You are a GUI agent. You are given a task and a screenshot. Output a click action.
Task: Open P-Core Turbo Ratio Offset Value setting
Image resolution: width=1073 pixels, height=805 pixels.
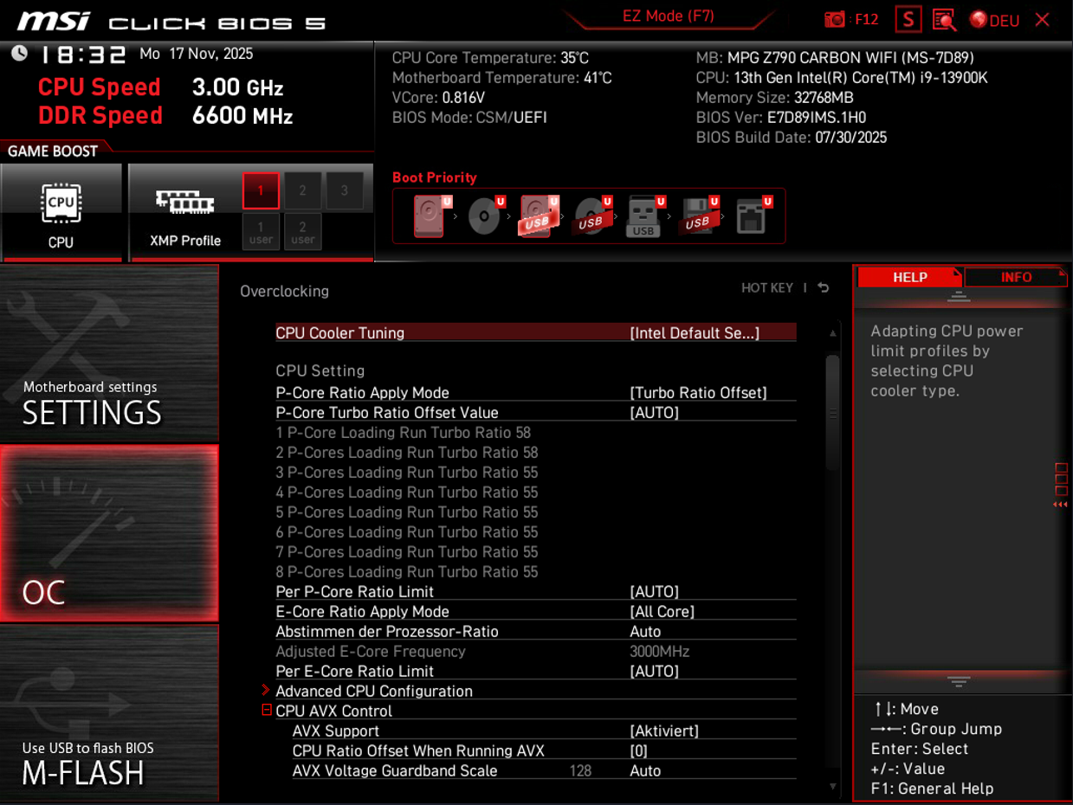(654, 413)
